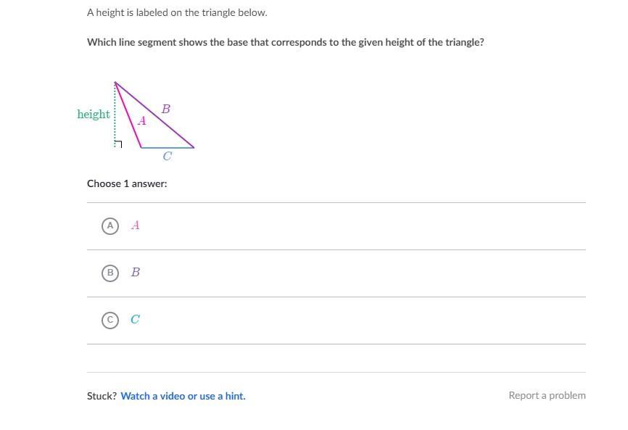Select radio button for answer C
The height and width of the screenshot is (430, 628).
tap(110, 320)
